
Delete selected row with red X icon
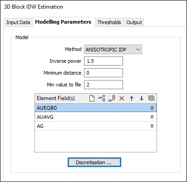122,98
